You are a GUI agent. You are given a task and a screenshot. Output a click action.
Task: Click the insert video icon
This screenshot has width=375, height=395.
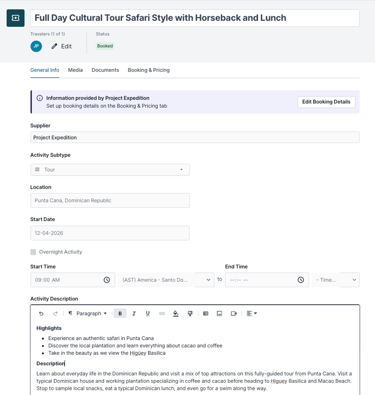click(x=234, y=314)
